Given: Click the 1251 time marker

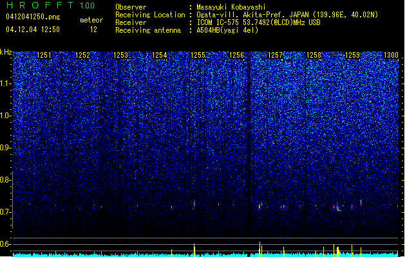Looking at the screenshot, I should (44, 55).
